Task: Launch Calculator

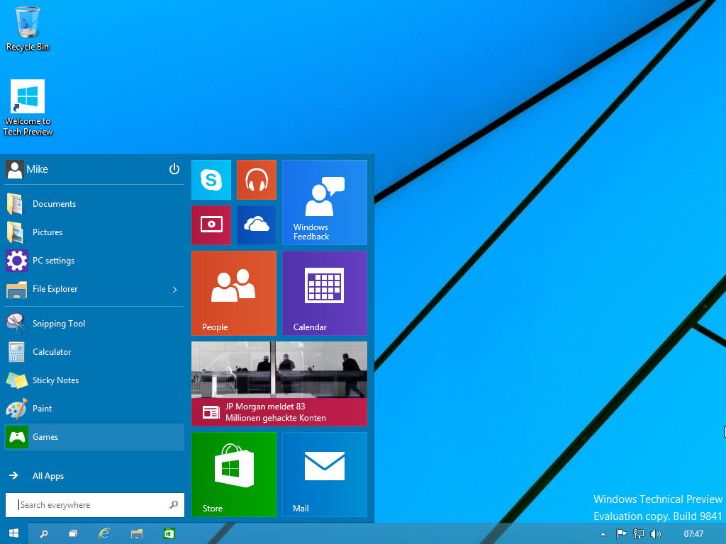Action: pyautogui.click(x=94, y=352)
